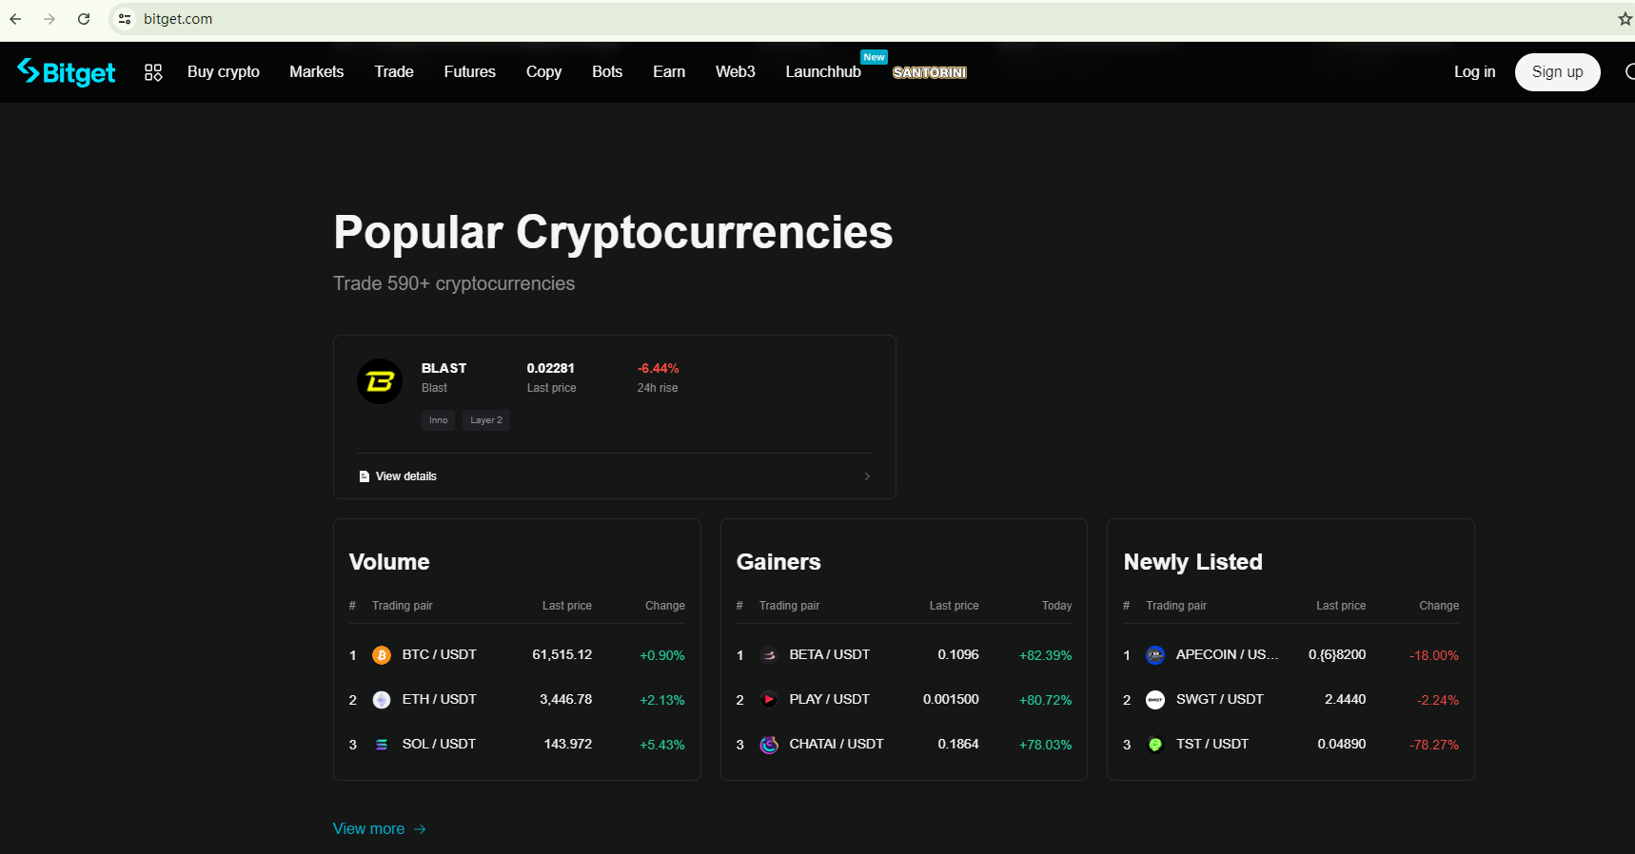Select the Inno tag on BLAST card

(x=438, y=420)
